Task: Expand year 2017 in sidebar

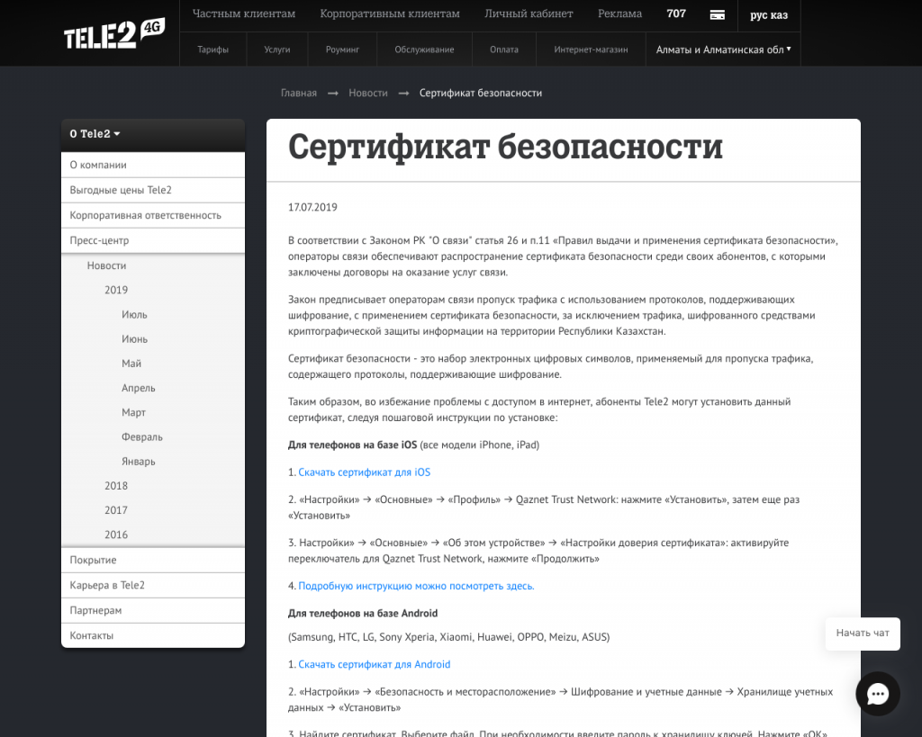Action: pyautogui.click(x=116, y=511)
